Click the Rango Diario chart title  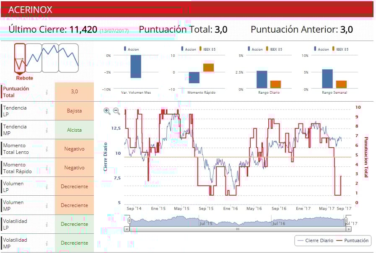(269, 92)
